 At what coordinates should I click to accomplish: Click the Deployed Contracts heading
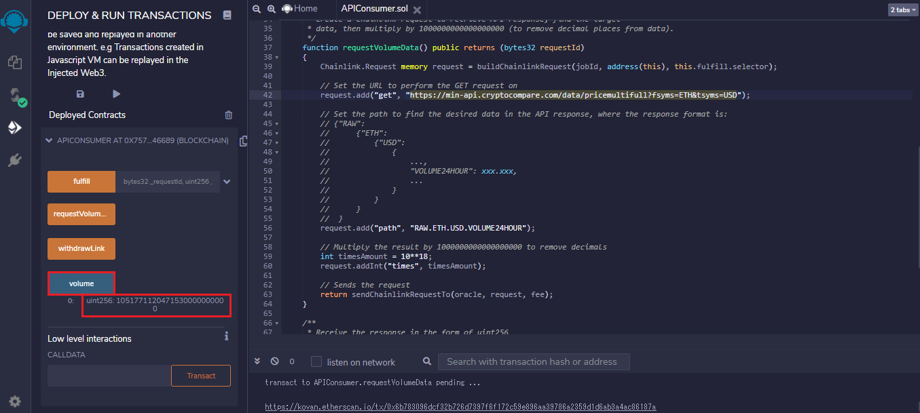pyautogui.click(x=87, y=115)
